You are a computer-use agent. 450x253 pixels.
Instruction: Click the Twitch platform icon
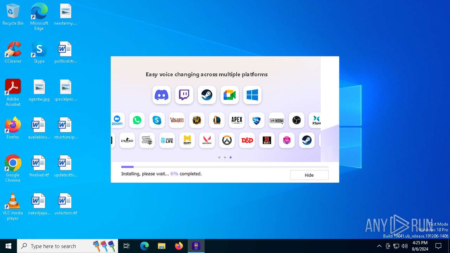[184, 95]
